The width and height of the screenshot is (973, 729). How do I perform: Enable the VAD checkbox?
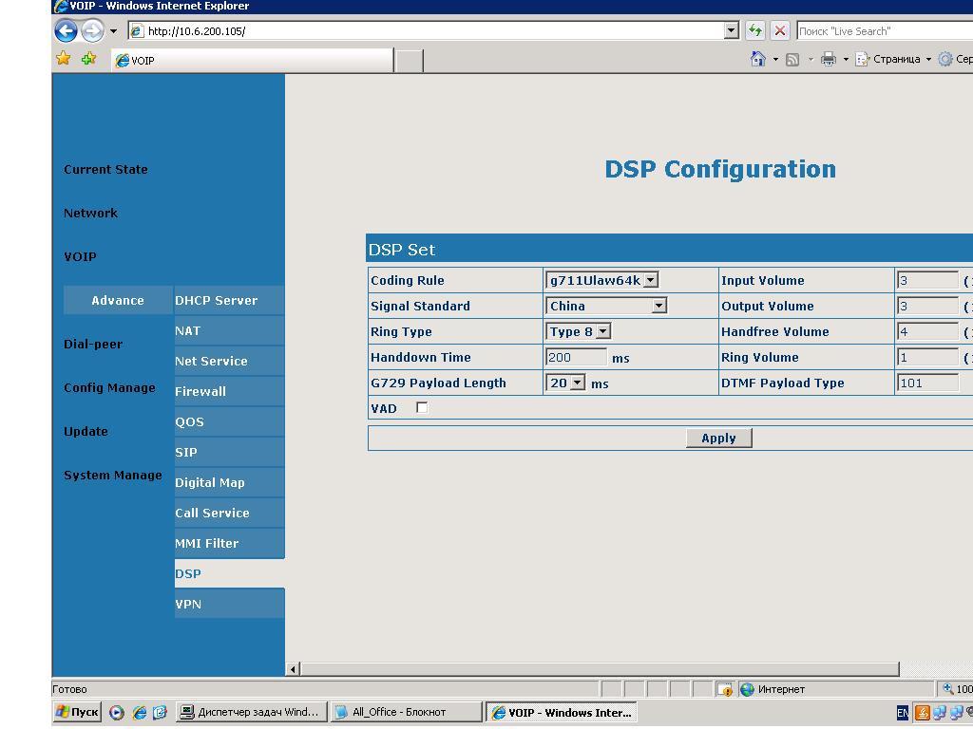[422, 407]
